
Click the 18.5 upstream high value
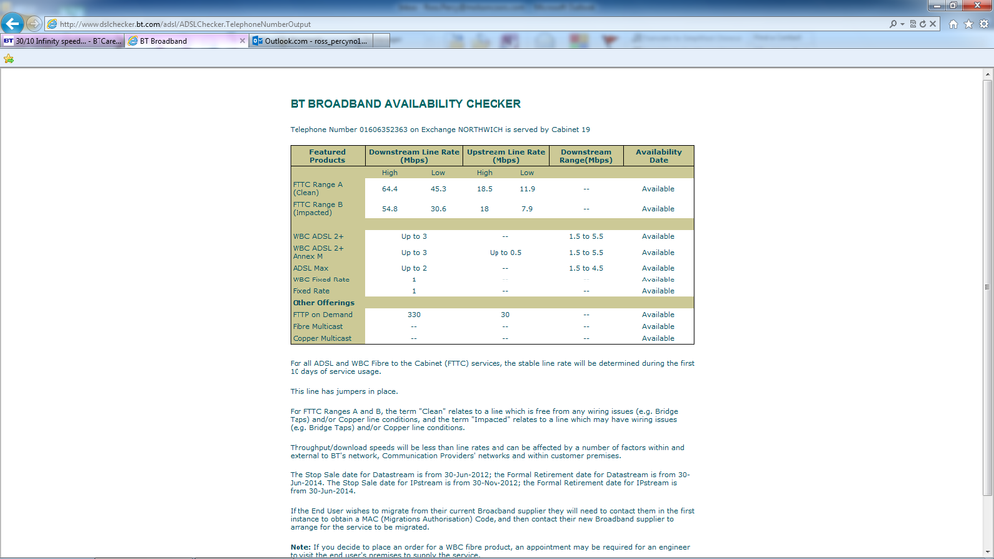click(485, 189)
